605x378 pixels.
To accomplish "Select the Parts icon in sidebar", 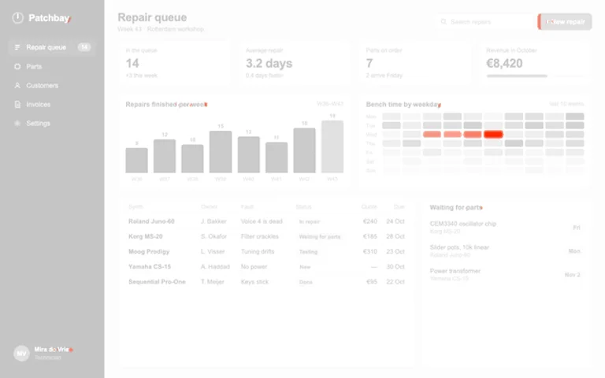I will 17,66.
